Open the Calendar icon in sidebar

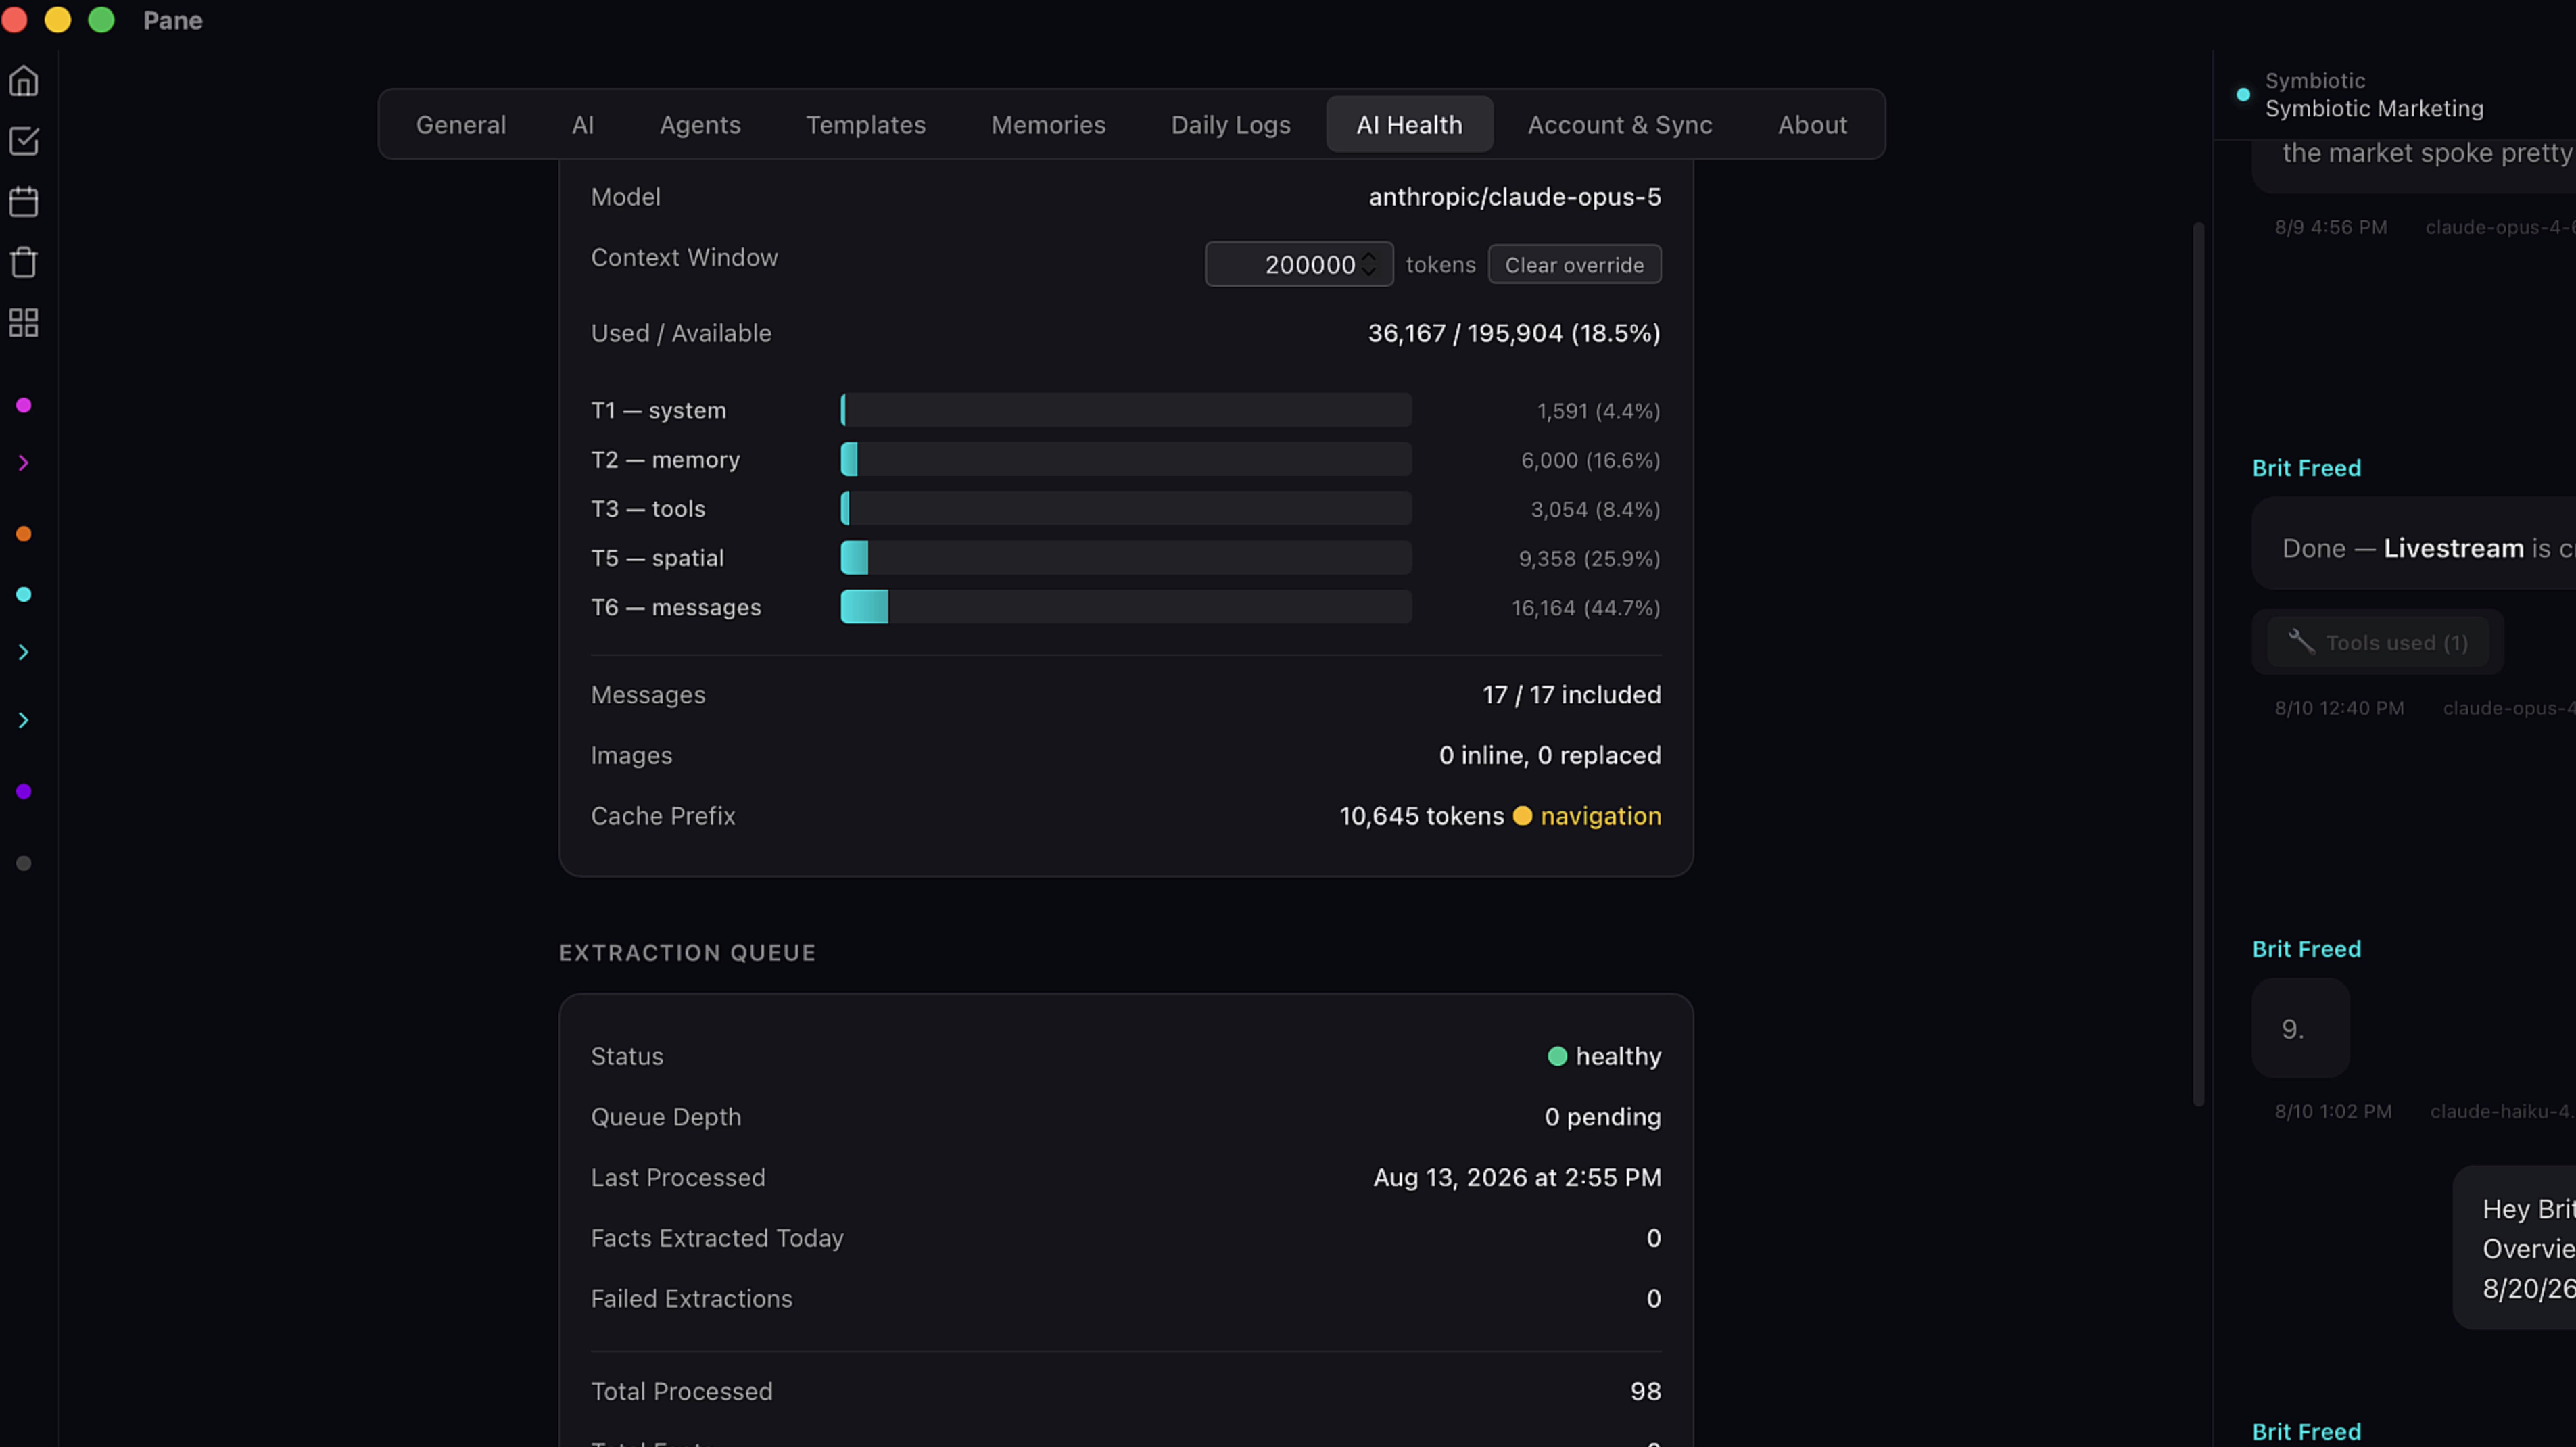tap(24, 202)
